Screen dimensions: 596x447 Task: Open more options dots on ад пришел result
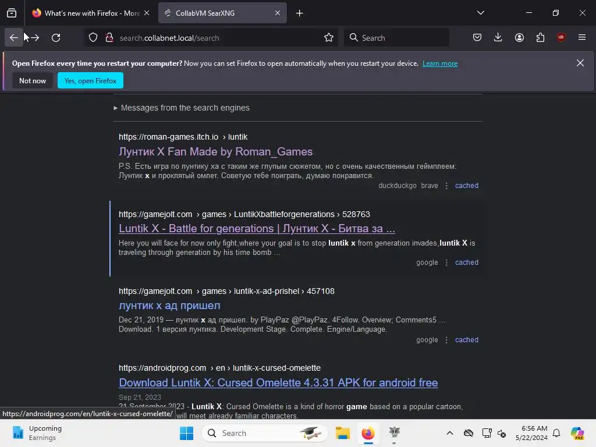point(446,340)
